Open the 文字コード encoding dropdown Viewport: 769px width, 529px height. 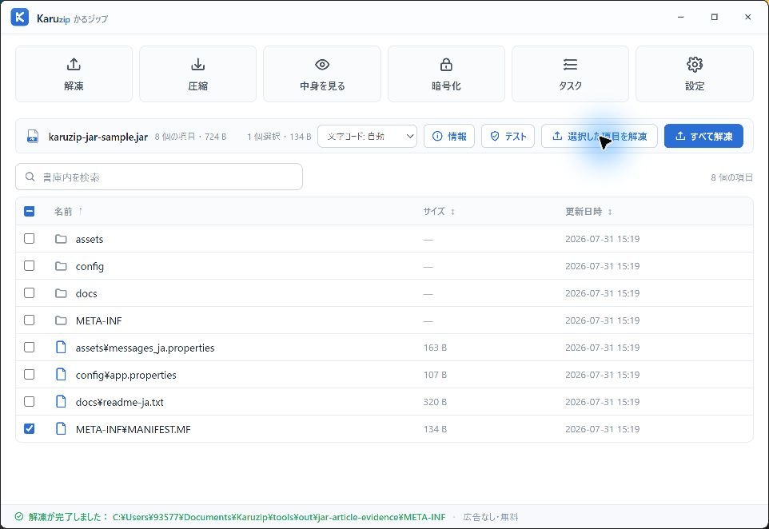point(368,137)
